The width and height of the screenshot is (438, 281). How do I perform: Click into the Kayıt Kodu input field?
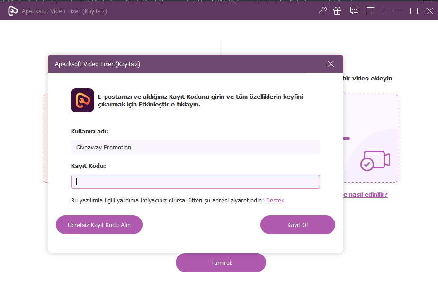(x=195, y=182)
